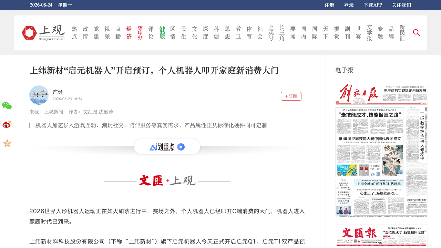
Task: Open the 科创 navigation item
Action: pos(217,33)
